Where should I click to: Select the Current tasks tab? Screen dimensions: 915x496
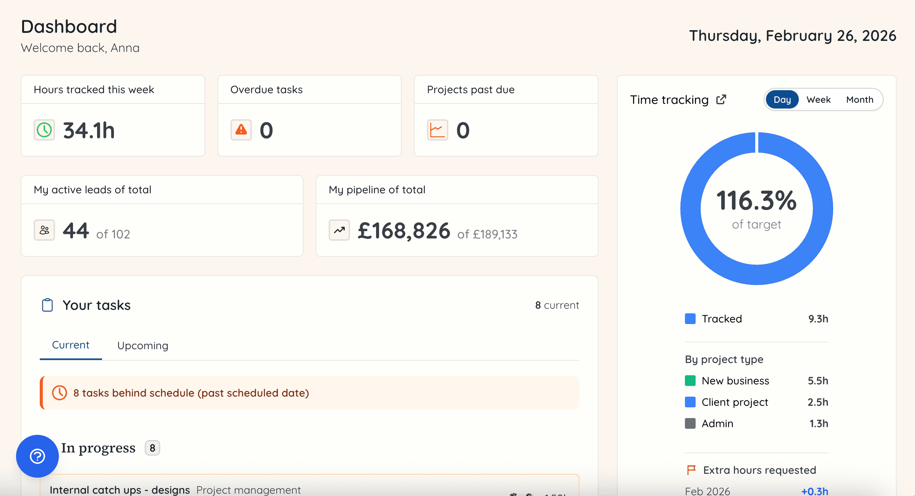[x=70, y=345]
